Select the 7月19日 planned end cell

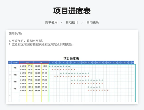45,87
